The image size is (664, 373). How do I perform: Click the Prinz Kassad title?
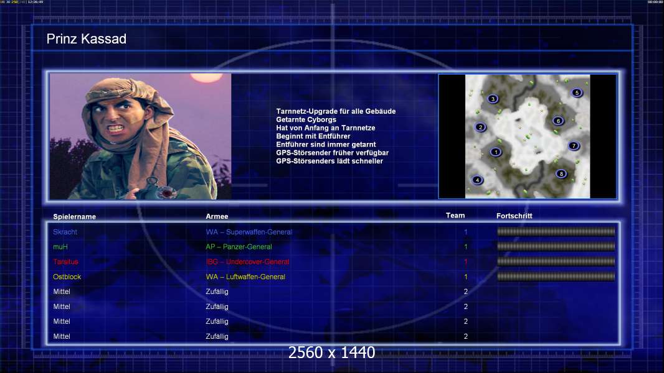(x=87, y=39)
